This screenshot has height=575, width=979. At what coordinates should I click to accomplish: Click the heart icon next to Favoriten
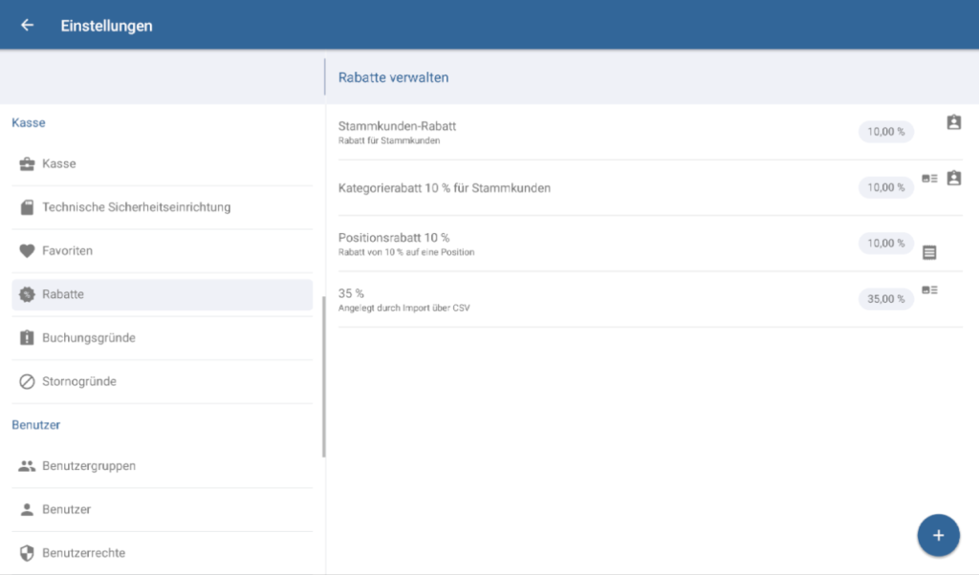28,250
